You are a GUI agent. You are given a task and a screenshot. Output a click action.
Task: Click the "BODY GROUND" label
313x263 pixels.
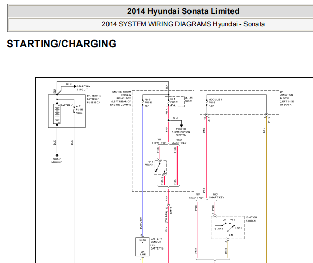[x=57, y=161]
